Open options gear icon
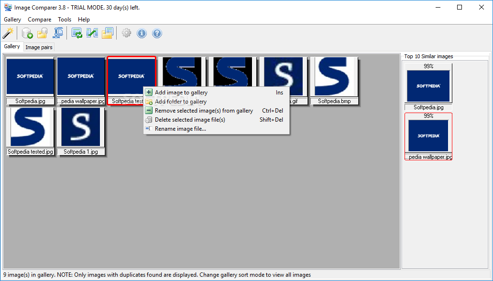The image size is (493, 281). pos(126,33)
